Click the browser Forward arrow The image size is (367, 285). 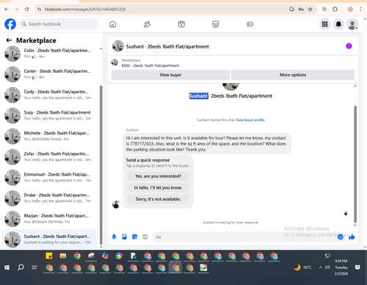[x=17, y=10]
